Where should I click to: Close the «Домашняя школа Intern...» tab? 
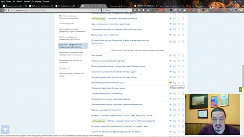(26, 6)
